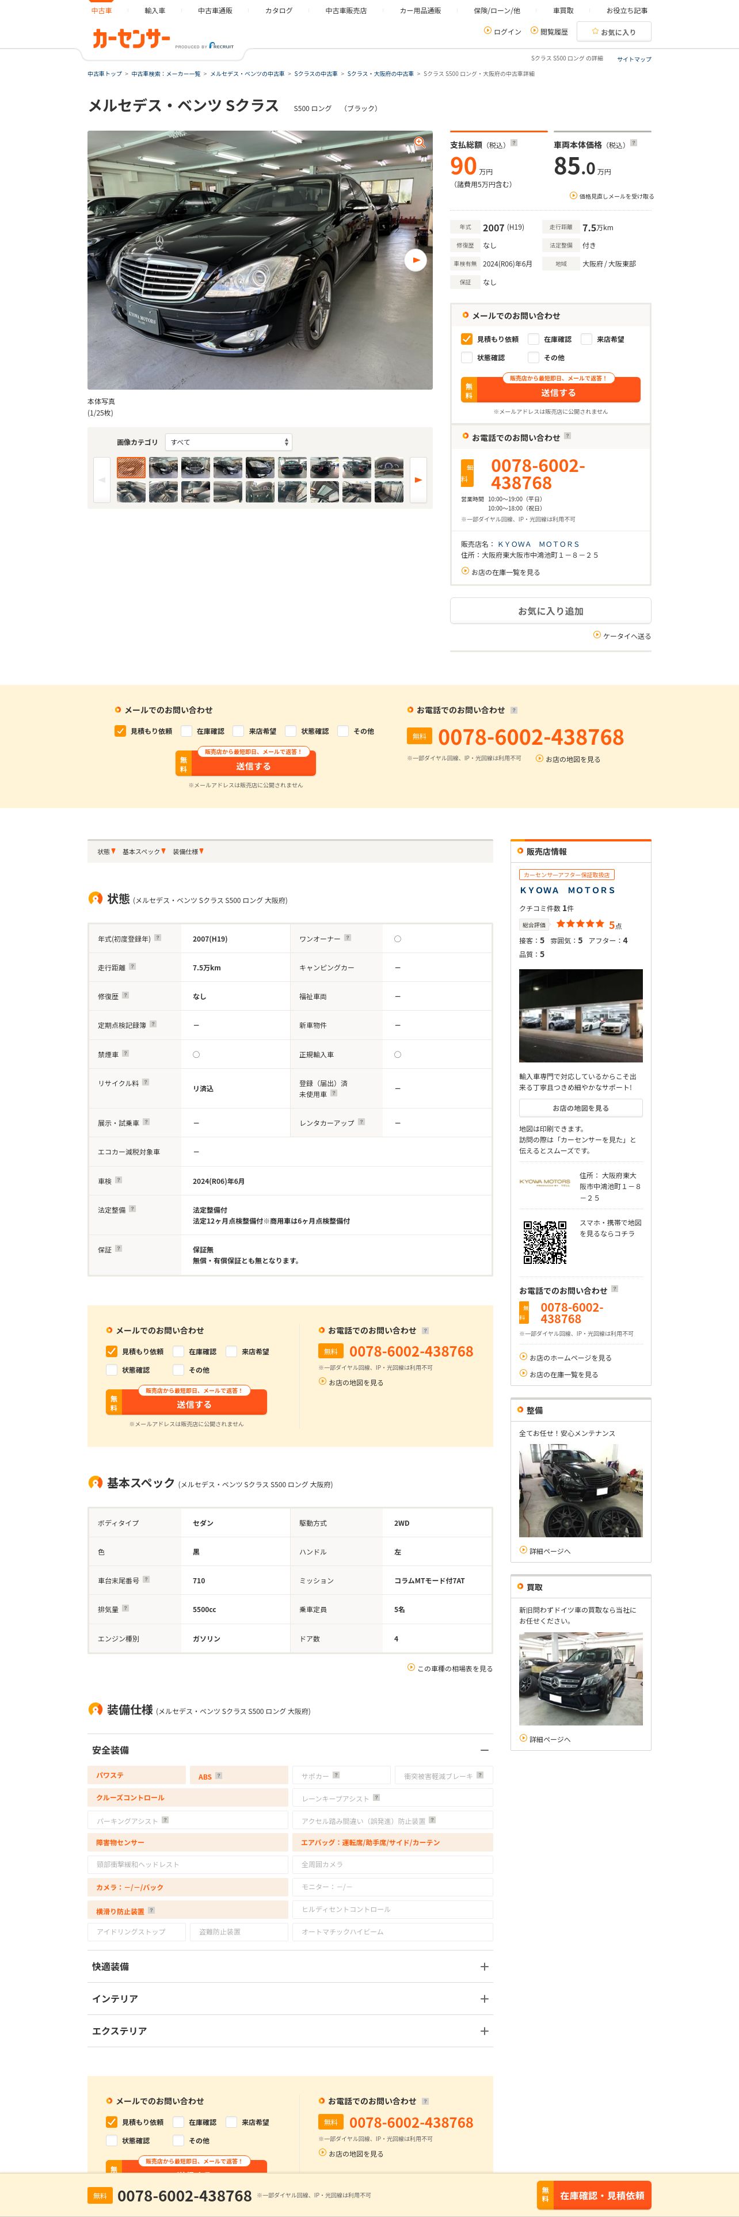Click the KYOWA MOTORS shop logo image
This screenshot has width=739, height=2217.
coord(544,1183)
